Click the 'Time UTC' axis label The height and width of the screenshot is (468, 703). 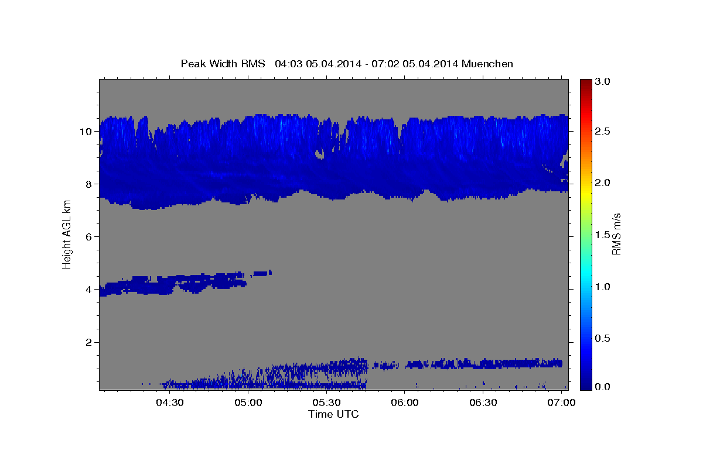click(333, 414)
